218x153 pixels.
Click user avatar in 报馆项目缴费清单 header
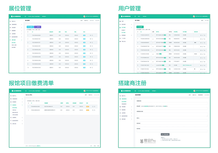click(84, 91)
